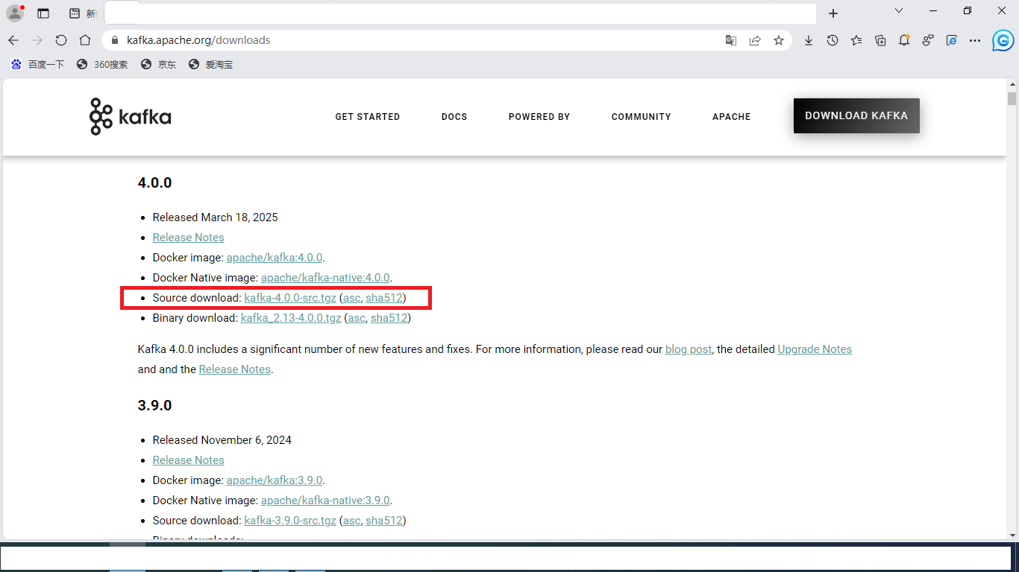Image resolution: width=1019 pixels, height=572 pixels.
Task: Open sha512 checksum for 4.0.0 binary download
Action: 389,318
